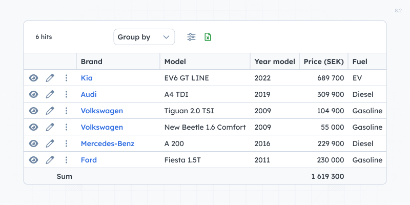Edit the Audi row with pencil icon
The width and height of the screenshot is (410, 205).
(x=50, y=94)
